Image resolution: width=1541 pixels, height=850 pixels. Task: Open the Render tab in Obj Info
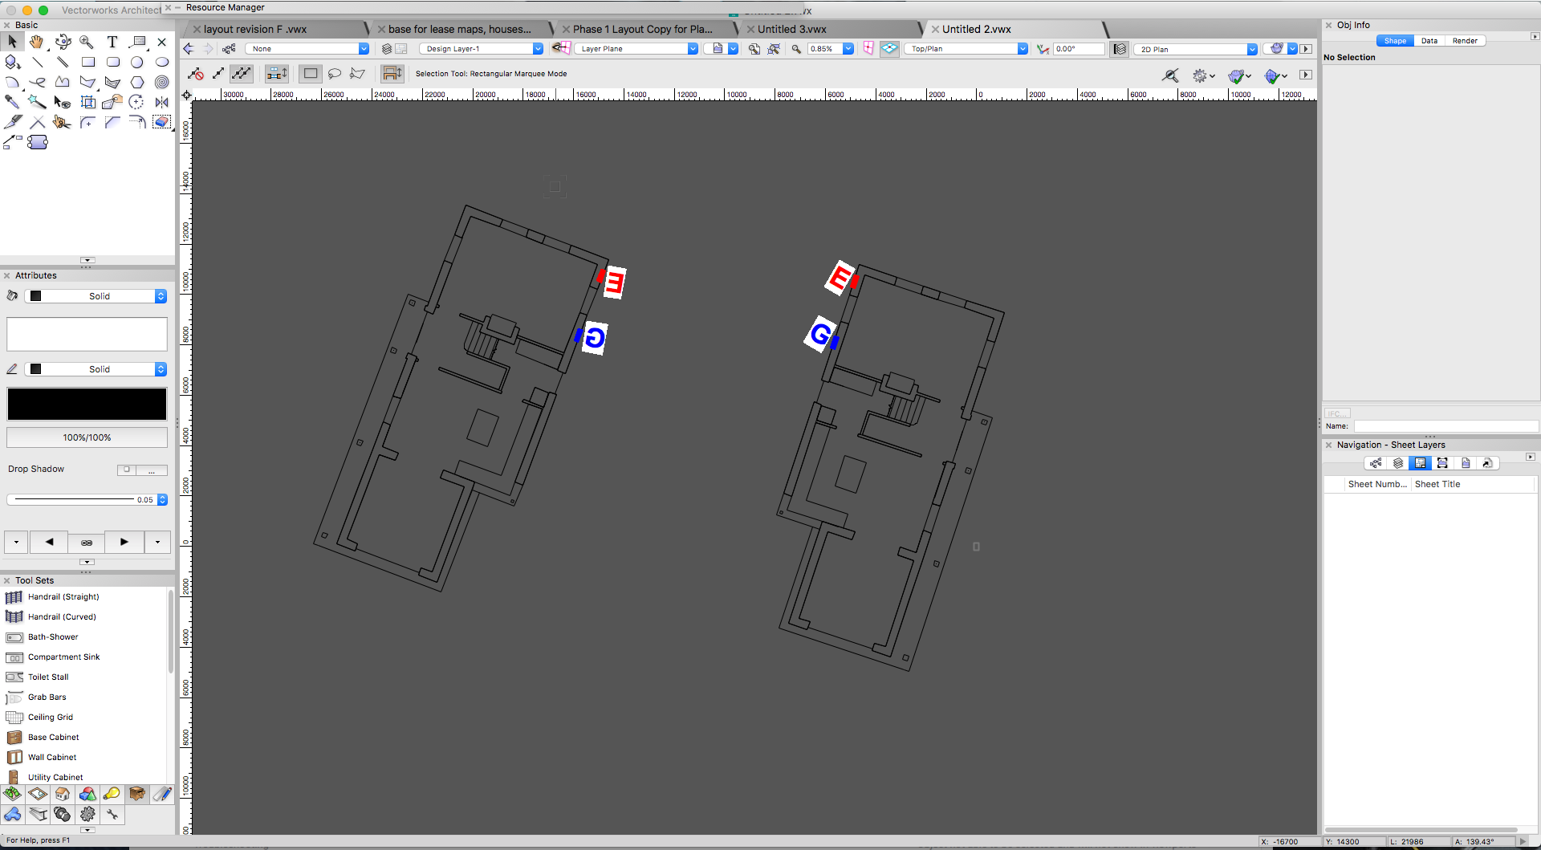(x=1464, y=41)
